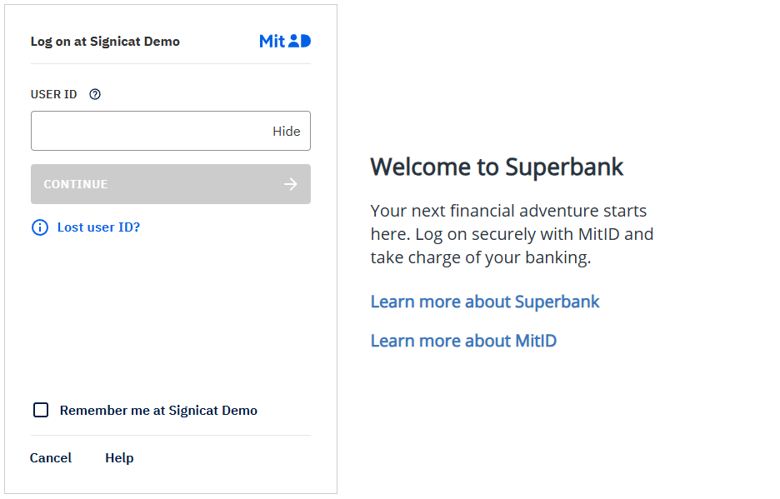Image resolution: width=780 pixels, height=499 pixels.
Task: Click the USER ID label
Action: click(53, 94)
